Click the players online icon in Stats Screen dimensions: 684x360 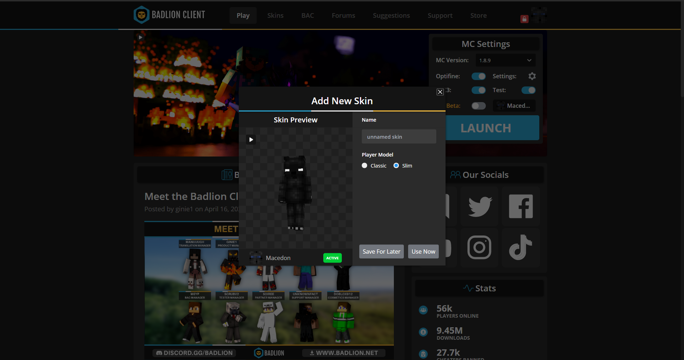423,310
